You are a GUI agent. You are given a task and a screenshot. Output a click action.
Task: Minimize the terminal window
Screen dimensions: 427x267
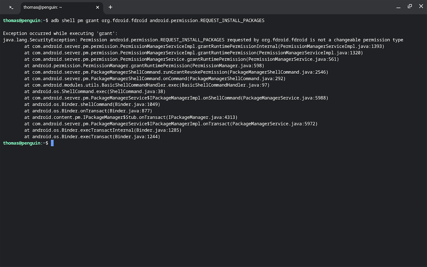tap(398, 7)
